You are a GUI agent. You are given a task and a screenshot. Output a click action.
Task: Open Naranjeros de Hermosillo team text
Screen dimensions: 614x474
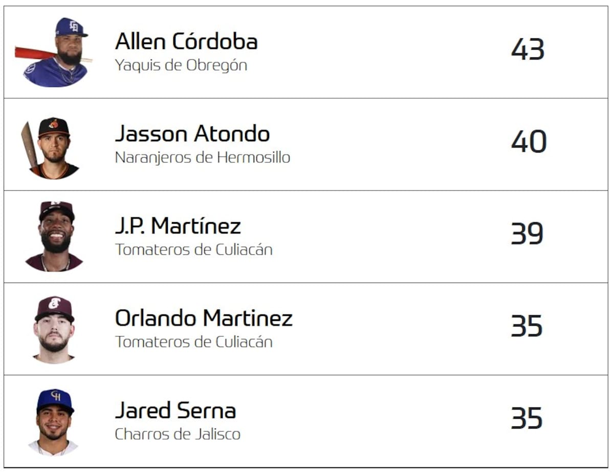tap(202, 158)
